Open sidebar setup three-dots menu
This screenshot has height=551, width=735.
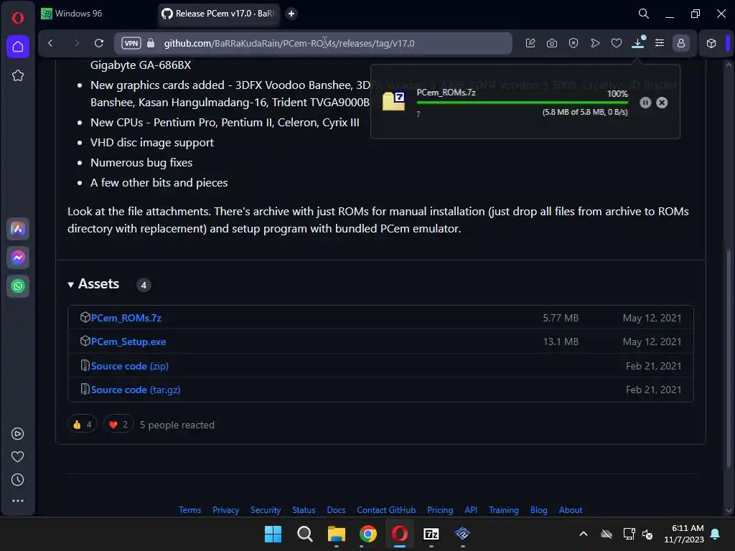pyautogui.click(x=17, y=501)
